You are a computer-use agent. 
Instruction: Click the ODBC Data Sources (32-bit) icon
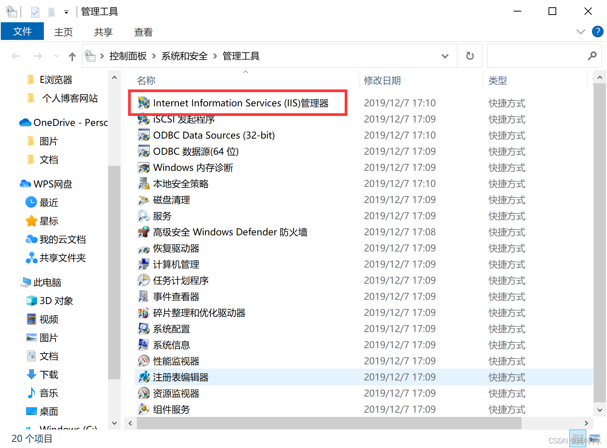coord(144,136)
